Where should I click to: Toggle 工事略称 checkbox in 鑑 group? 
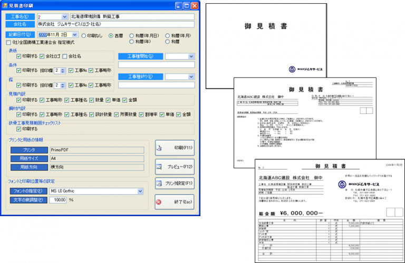[x=91, y=85]
